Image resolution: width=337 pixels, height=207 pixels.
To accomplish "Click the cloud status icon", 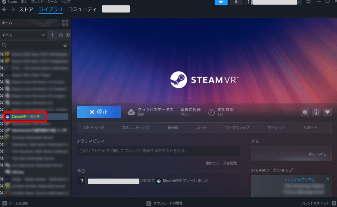I will tap(131, 112).
